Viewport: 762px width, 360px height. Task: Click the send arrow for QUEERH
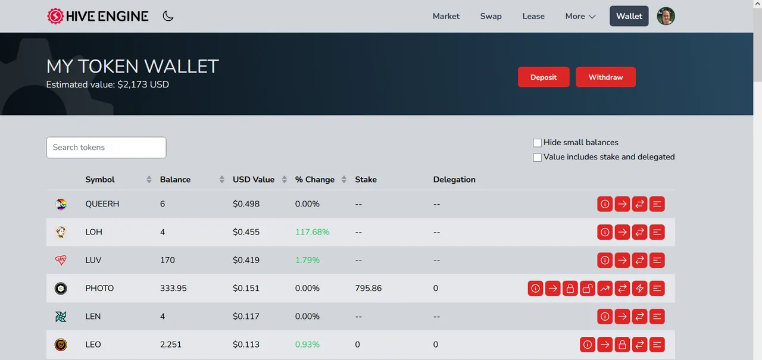pyautogui.click(x=622, y=204)
